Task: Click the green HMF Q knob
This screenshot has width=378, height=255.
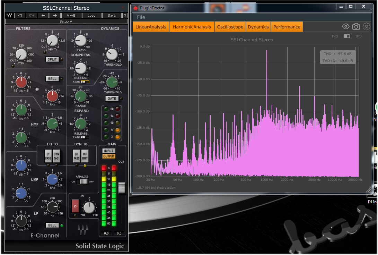Action: (x=21, y=138)
